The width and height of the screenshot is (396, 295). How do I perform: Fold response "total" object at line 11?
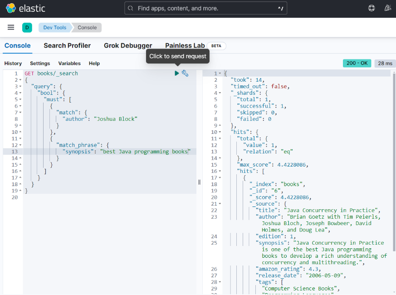220,138
